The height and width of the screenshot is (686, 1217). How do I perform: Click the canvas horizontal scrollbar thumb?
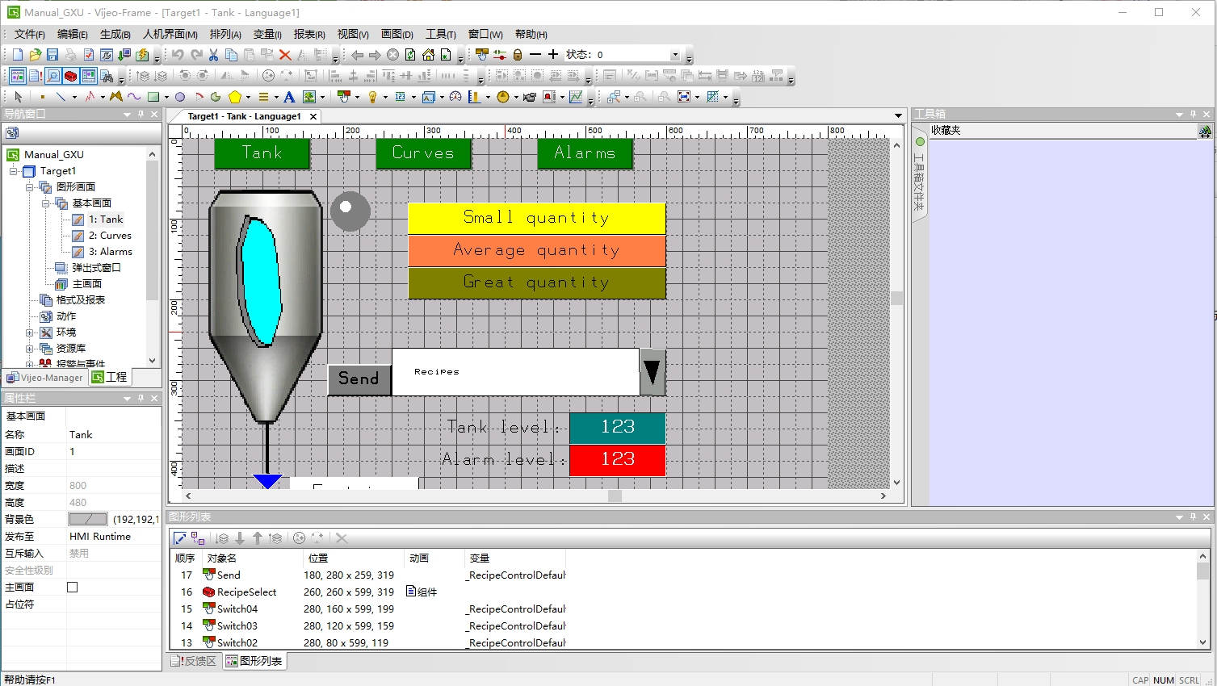click(615, 496)
